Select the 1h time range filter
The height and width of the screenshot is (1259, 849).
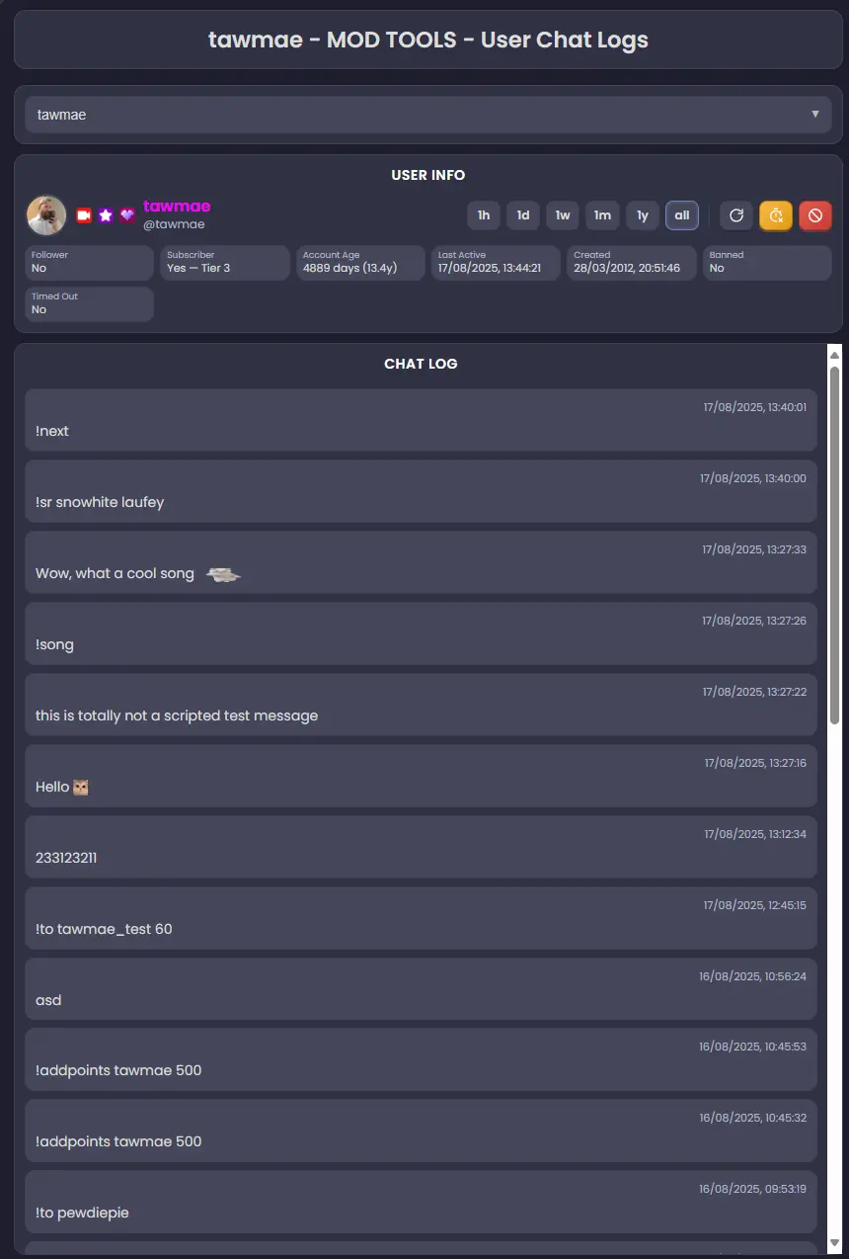point(484,215)
